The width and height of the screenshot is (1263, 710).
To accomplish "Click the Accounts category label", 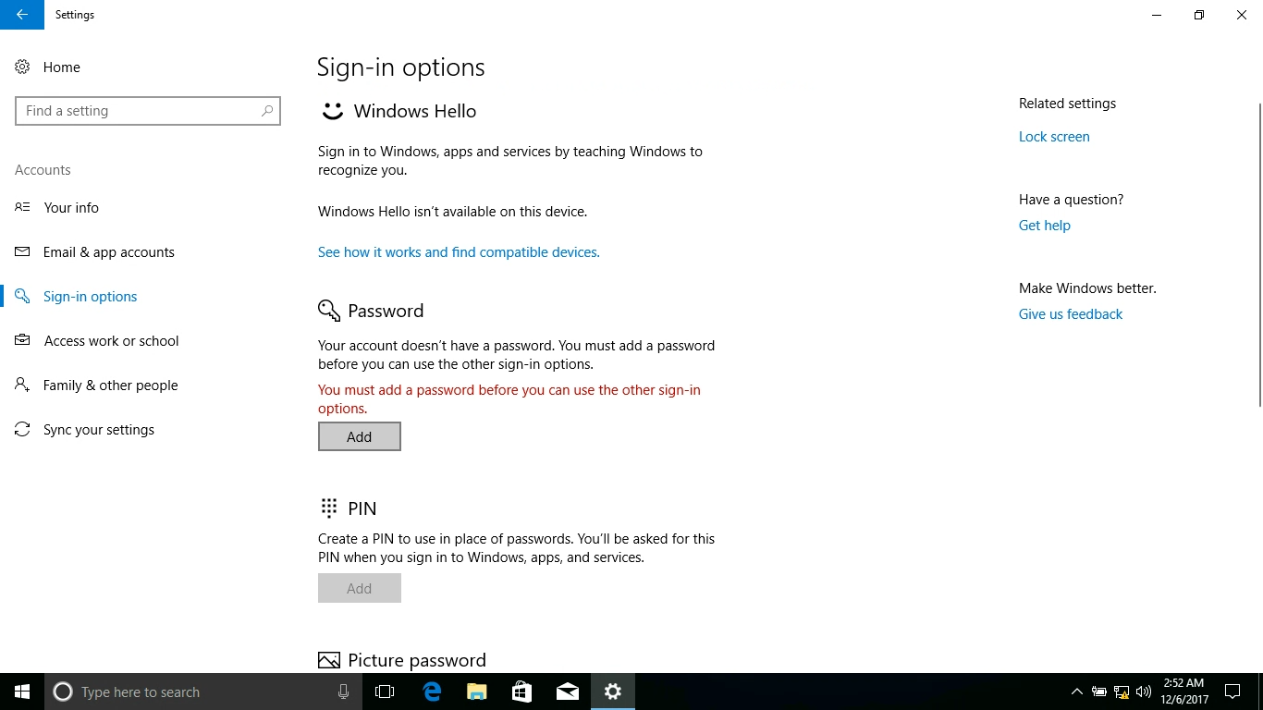I will (43, 170).
